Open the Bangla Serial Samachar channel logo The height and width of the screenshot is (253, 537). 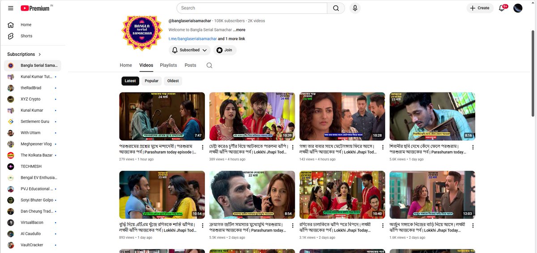click(141, 33)
